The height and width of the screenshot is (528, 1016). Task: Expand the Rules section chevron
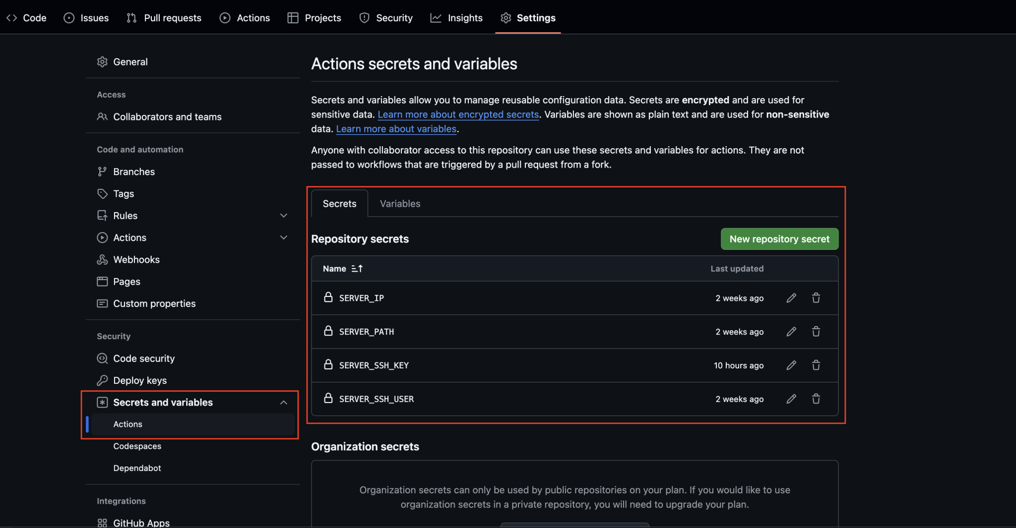(x=283, y=215)
